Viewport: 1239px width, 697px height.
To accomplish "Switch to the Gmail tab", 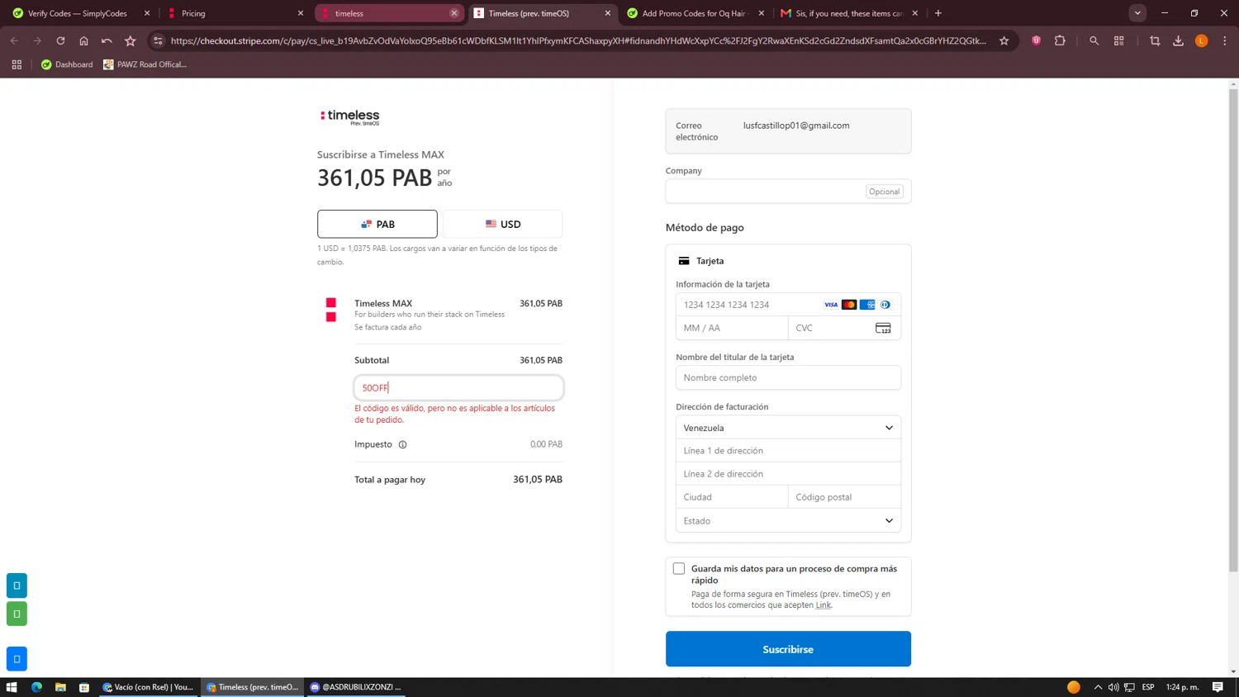I will click(850, 13).
